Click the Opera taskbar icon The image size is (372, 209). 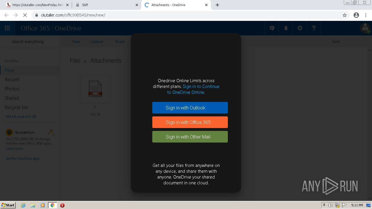62,205
